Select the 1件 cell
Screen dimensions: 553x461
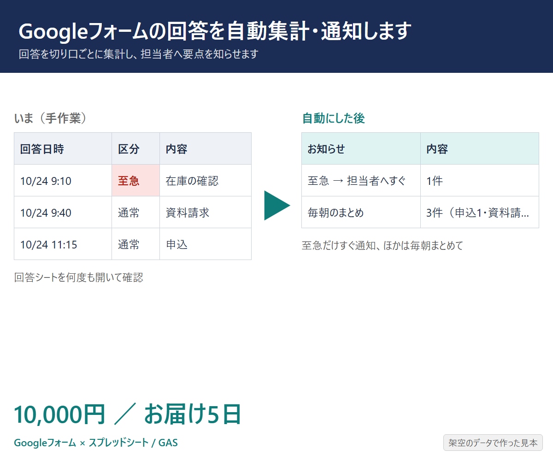[480, 181]
